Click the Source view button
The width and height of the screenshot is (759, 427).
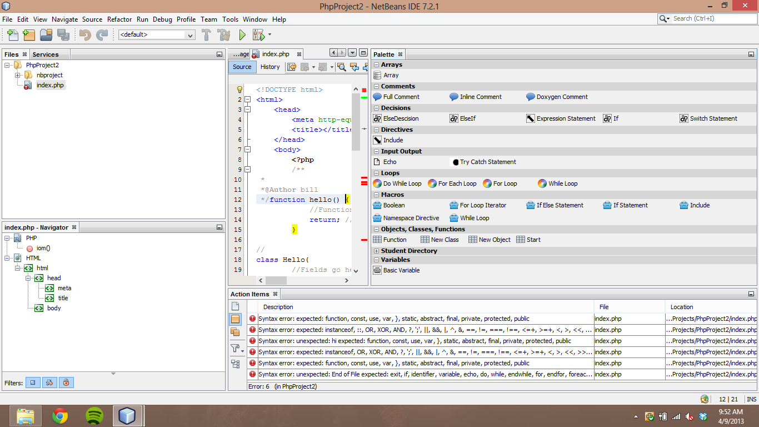242,67
